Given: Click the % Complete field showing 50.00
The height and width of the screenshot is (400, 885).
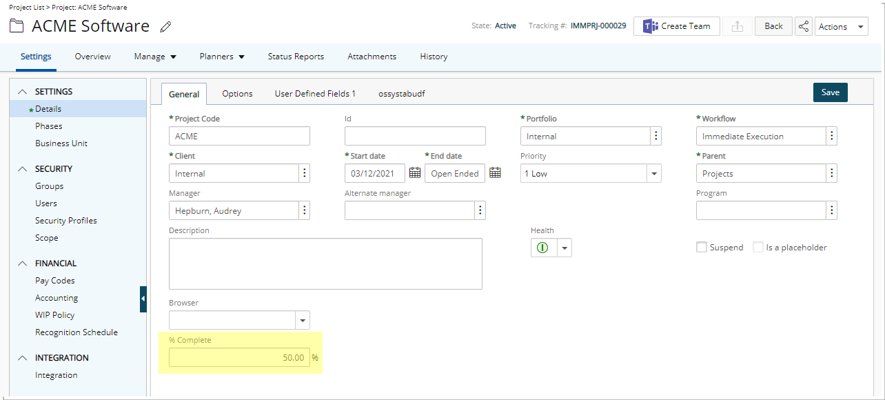Looking at the screenshot, I should tap(239, 357).
